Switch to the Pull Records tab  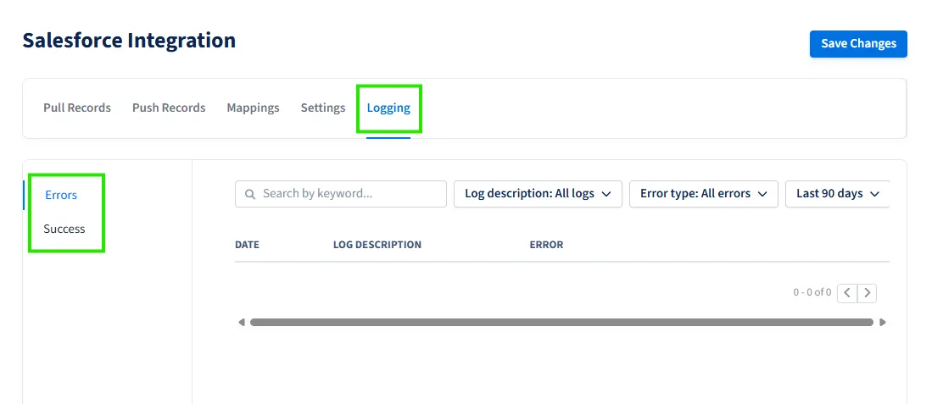point(77,108)
